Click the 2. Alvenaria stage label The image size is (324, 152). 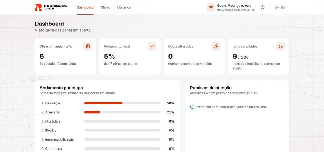click(x=50, y=112)
